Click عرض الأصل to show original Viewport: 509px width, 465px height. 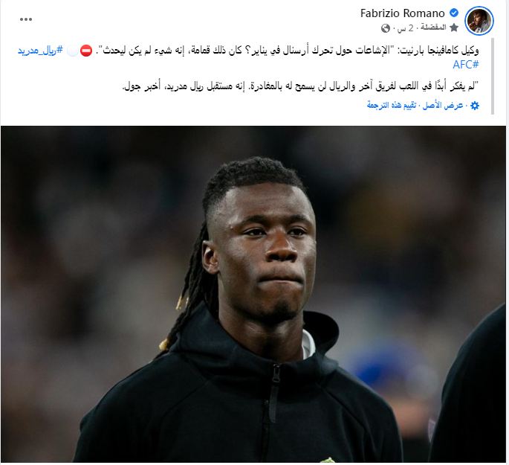(442, 106)
